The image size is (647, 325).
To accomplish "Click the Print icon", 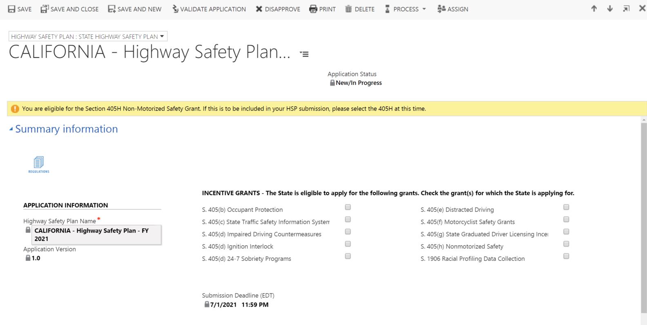I will (313, 9).
